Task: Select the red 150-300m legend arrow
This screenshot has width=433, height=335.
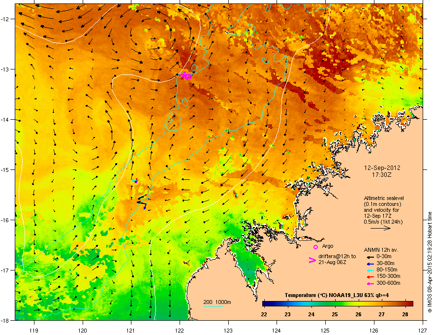Action: (x=371, y=277)
